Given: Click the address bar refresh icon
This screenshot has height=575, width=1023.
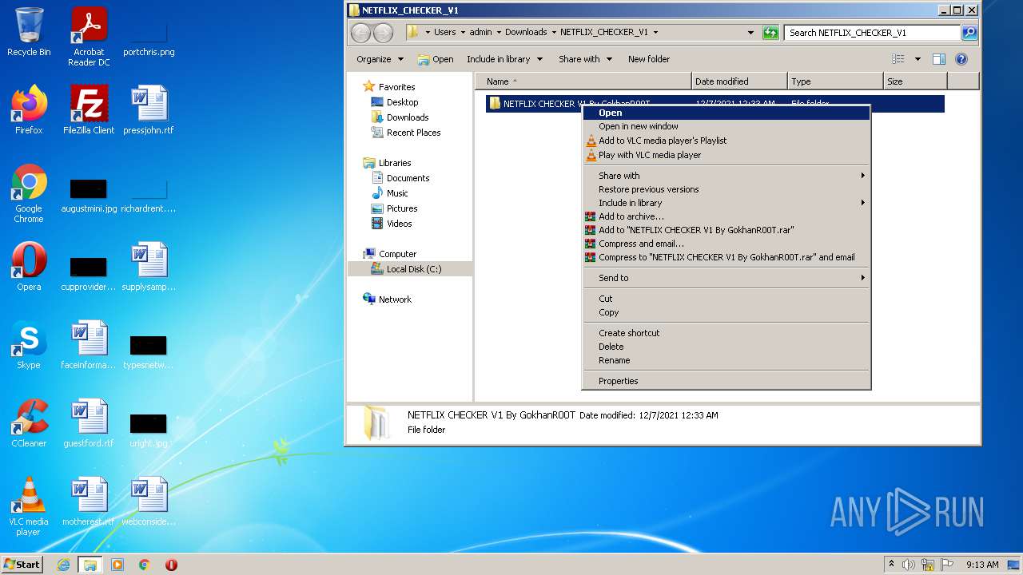Looking at the screenshot, I should (770, 33).
